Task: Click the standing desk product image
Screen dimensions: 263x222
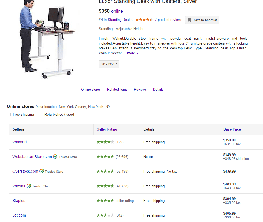Action: pos(47,40)
